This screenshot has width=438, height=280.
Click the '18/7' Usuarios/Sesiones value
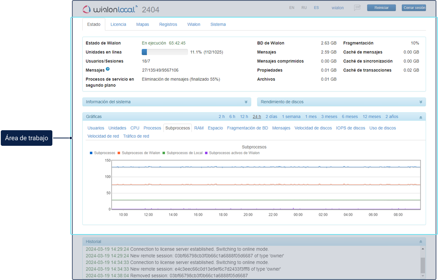point(146,61)
